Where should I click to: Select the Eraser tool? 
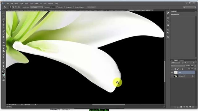(3, 43)
